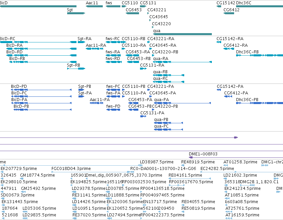Click protein BicD-PB label
283x220 pixels.
pyautogui.click(x=21, y=106)
